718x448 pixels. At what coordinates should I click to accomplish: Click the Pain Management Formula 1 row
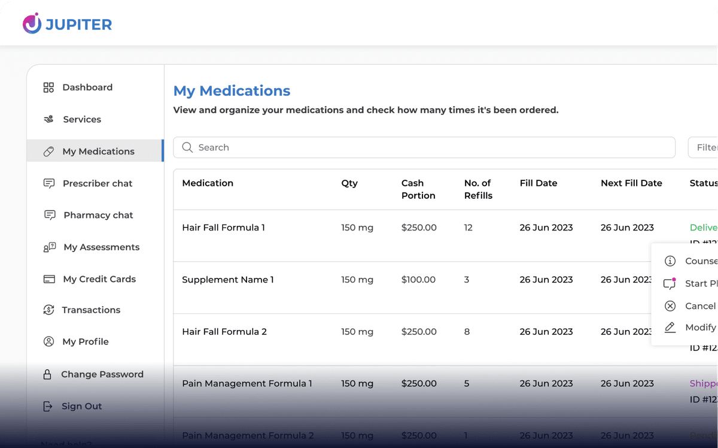click(x=247, y=383)
